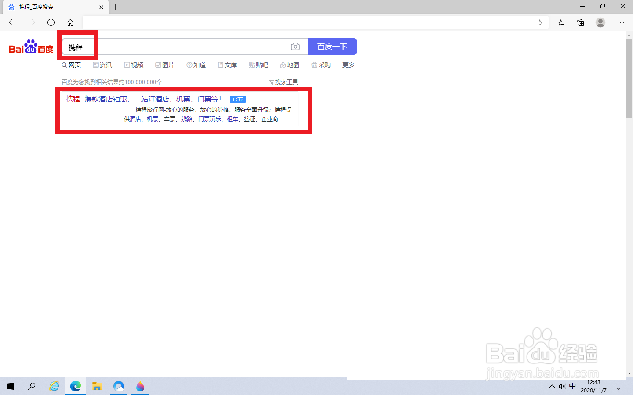Open the taskbar clock and date

(593, 386)
